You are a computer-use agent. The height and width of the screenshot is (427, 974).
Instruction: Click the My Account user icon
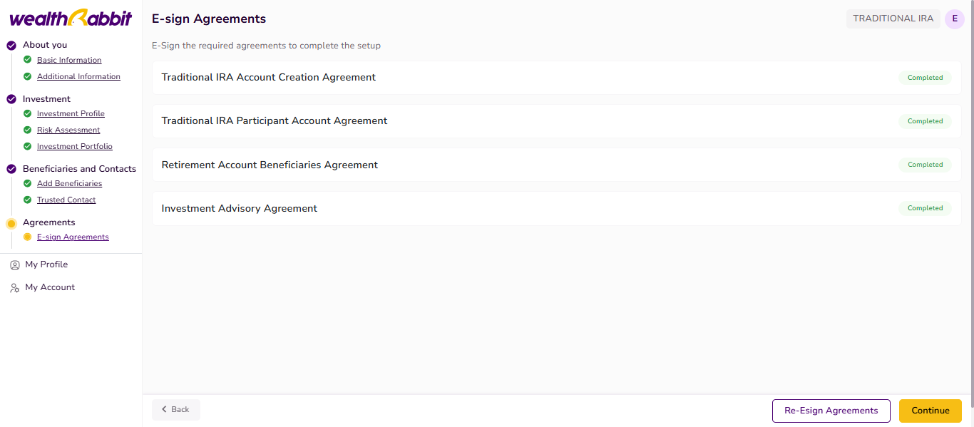pyautogui.click(x=14, y=288)
